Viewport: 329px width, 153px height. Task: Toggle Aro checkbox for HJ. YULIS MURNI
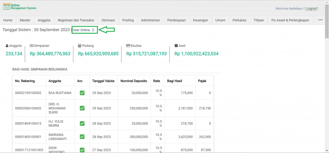click(82, 123)
